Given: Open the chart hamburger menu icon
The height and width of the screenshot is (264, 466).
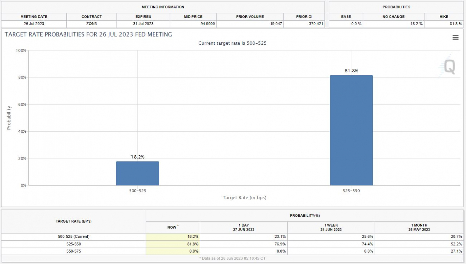Looking at the screenshot, I should point(455,37).
